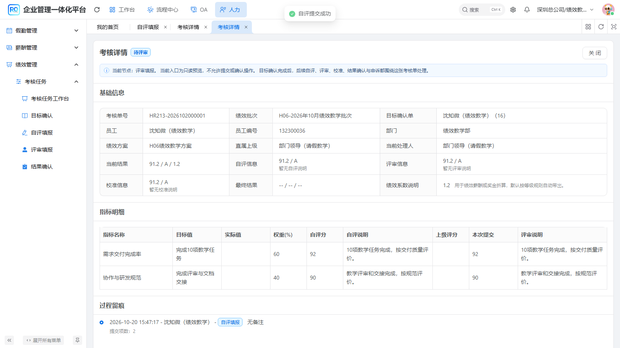This screenshot has width=620, height=348.
Task: Open OA top menu
Action: tap(199, 10)
